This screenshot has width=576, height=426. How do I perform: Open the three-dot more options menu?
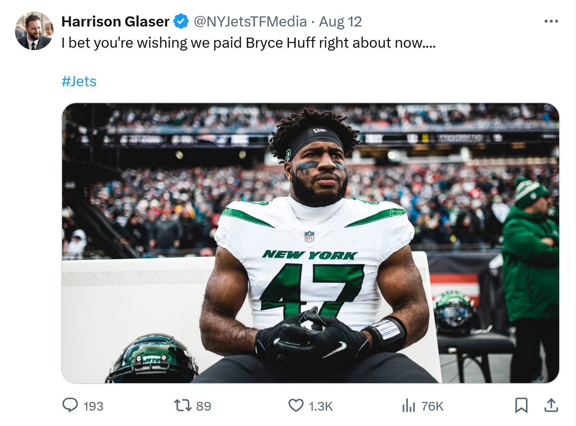coord(550,22)
